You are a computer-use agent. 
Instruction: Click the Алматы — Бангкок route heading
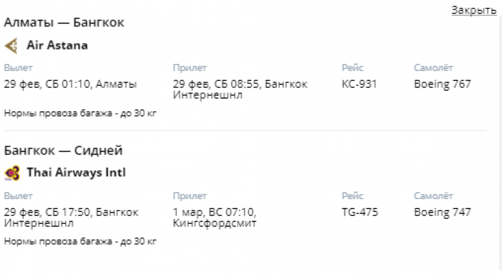(x=64, y=22)
